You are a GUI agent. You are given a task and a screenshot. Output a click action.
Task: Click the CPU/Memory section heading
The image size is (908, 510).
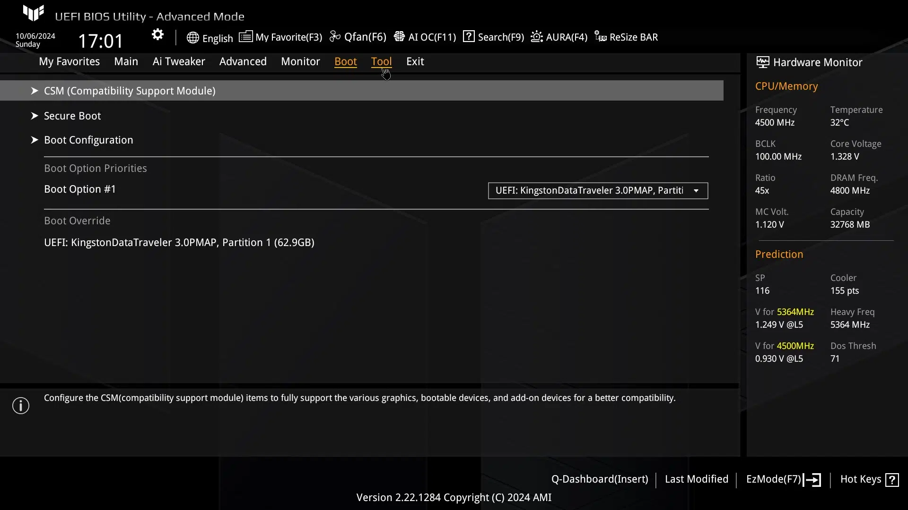coord(786,86)
